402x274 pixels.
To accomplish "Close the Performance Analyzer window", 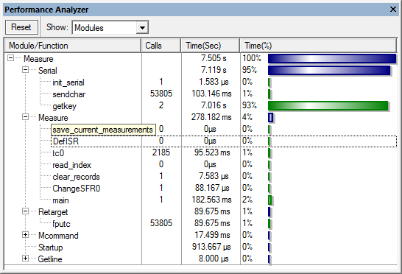I will [x=392, y=10].
